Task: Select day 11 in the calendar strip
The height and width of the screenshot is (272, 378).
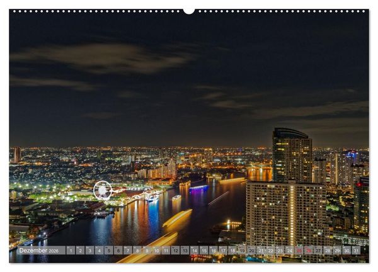Action: point(166,251)
